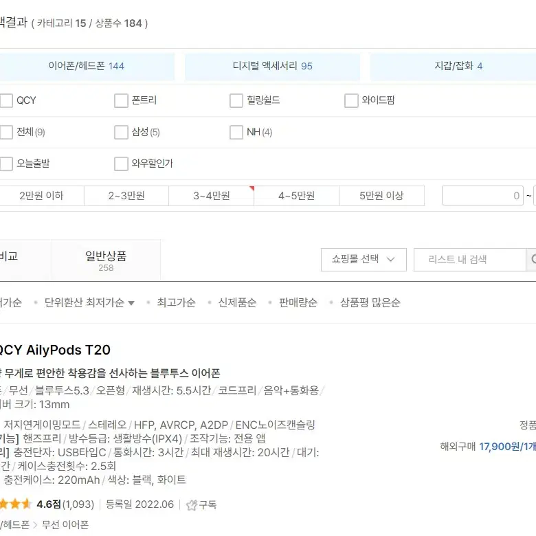Check the 와이드팜 checkbox

(351, 100)
